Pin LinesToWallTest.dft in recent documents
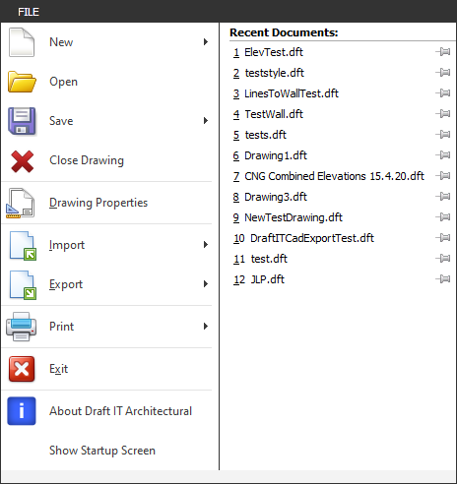 [x=443, y=93]
